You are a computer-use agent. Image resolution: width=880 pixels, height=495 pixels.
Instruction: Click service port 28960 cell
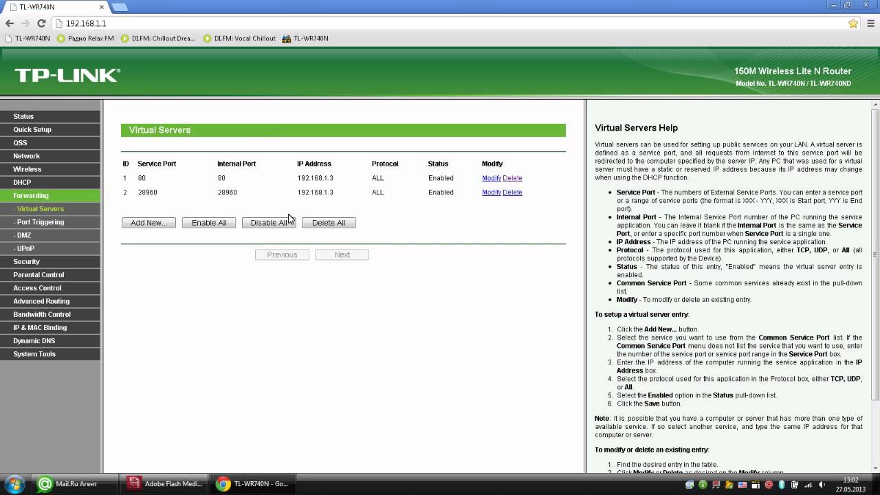[x=147, y=192]
